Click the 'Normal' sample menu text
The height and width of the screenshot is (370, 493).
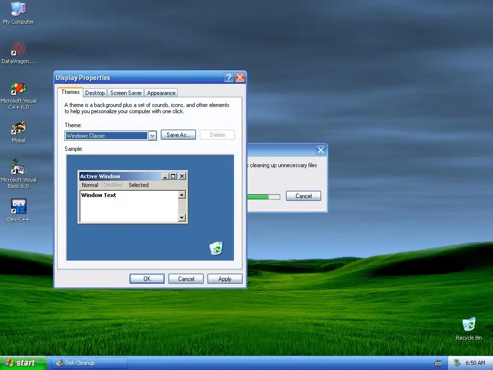(x=90, y=185)
